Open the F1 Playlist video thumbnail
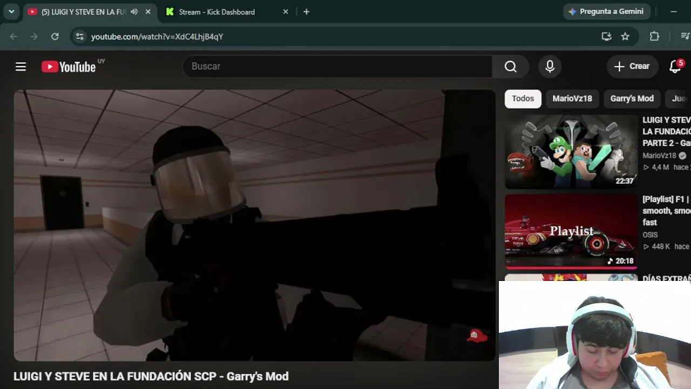Viewport: 691px width, 389px height. [x=571, y=231]
